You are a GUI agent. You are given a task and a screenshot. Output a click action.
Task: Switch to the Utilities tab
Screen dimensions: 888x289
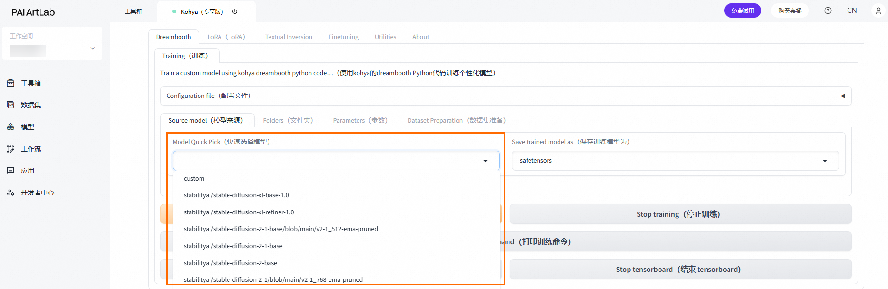pyautogui.click(x=385, y=37)
